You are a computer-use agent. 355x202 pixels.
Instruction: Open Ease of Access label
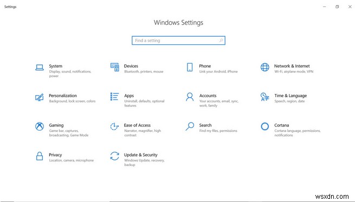pyautogui.click(x=137, y=125)
